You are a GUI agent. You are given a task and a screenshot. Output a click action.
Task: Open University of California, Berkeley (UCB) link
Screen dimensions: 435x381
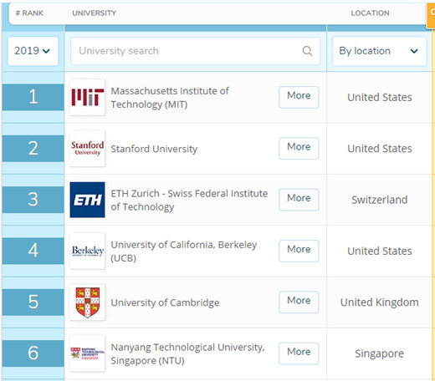pyautogui.click(x=184, y=251)
